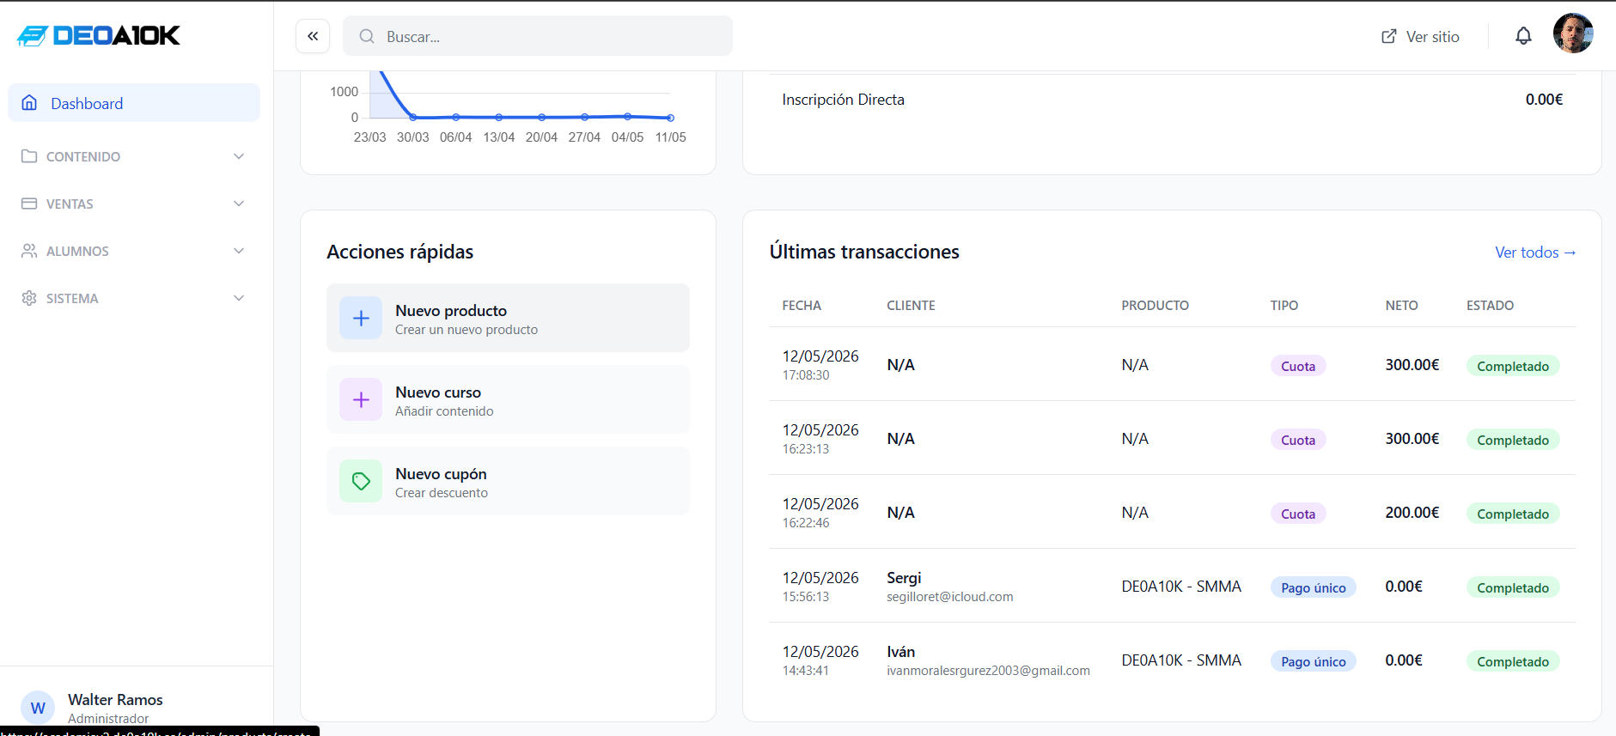Screen dimensions: 1616x736
Task: Collapse the sidebar with double-chevron icon
Action: pos(313,36)
